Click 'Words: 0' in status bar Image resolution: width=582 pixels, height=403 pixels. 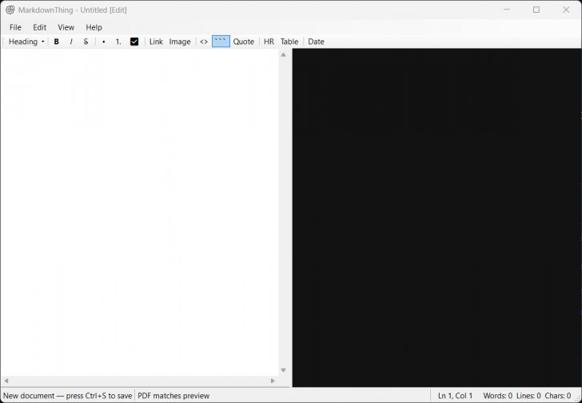pos(498,396)
